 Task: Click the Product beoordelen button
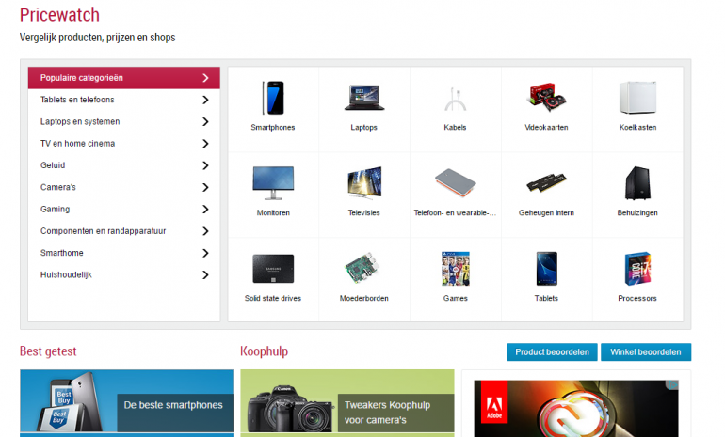552,352
